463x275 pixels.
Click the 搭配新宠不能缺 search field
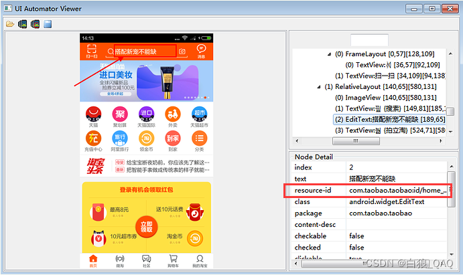(x=145, y=52)
